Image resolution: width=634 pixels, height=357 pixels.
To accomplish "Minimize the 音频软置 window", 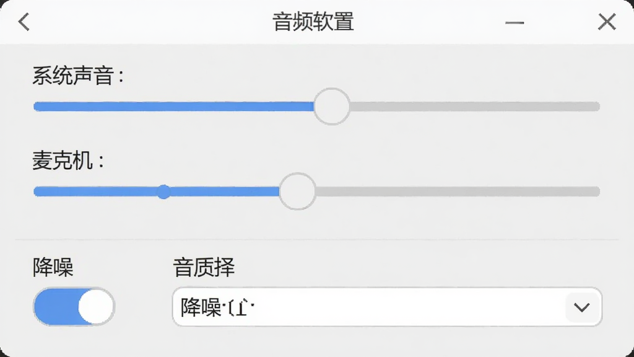I will [515, 23].
